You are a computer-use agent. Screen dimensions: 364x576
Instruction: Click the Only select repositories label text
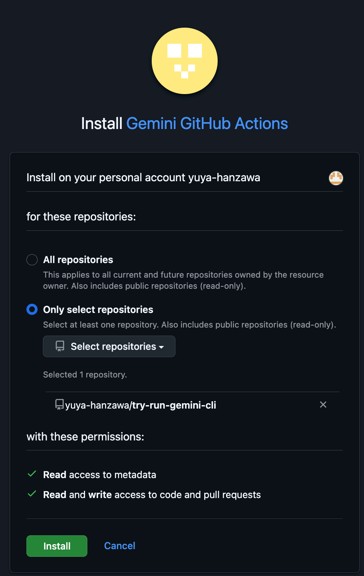tap(98, 310)
